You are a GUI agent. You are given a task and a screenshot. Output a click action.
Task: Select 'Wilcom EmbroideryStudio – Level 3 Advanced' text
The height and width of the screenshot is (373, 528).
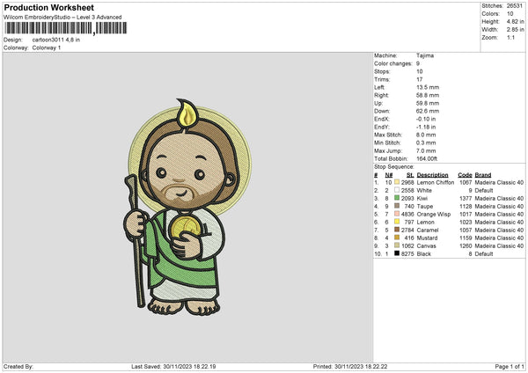click(x=62, y=18)
